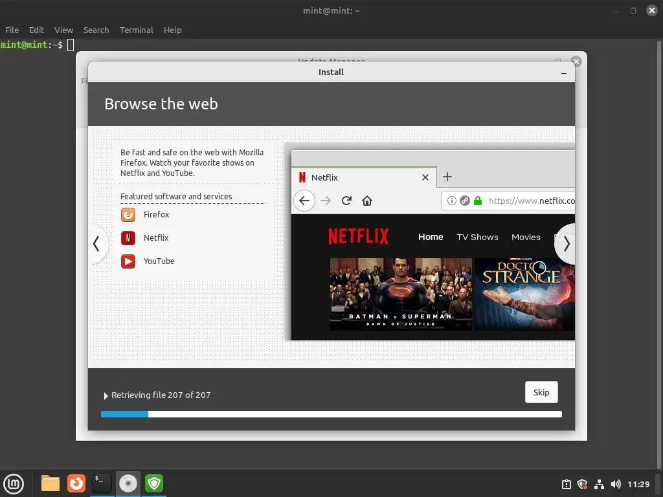Select the Firefox label in featured list
The image size is (663, 497).
(x=156, y=215)
